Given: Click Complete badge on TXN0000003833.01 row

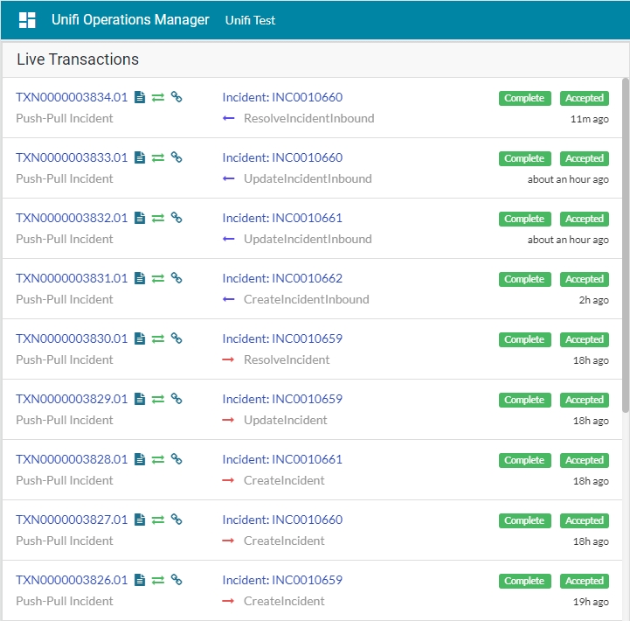Looking at the screenshot, I should [524, 158].
